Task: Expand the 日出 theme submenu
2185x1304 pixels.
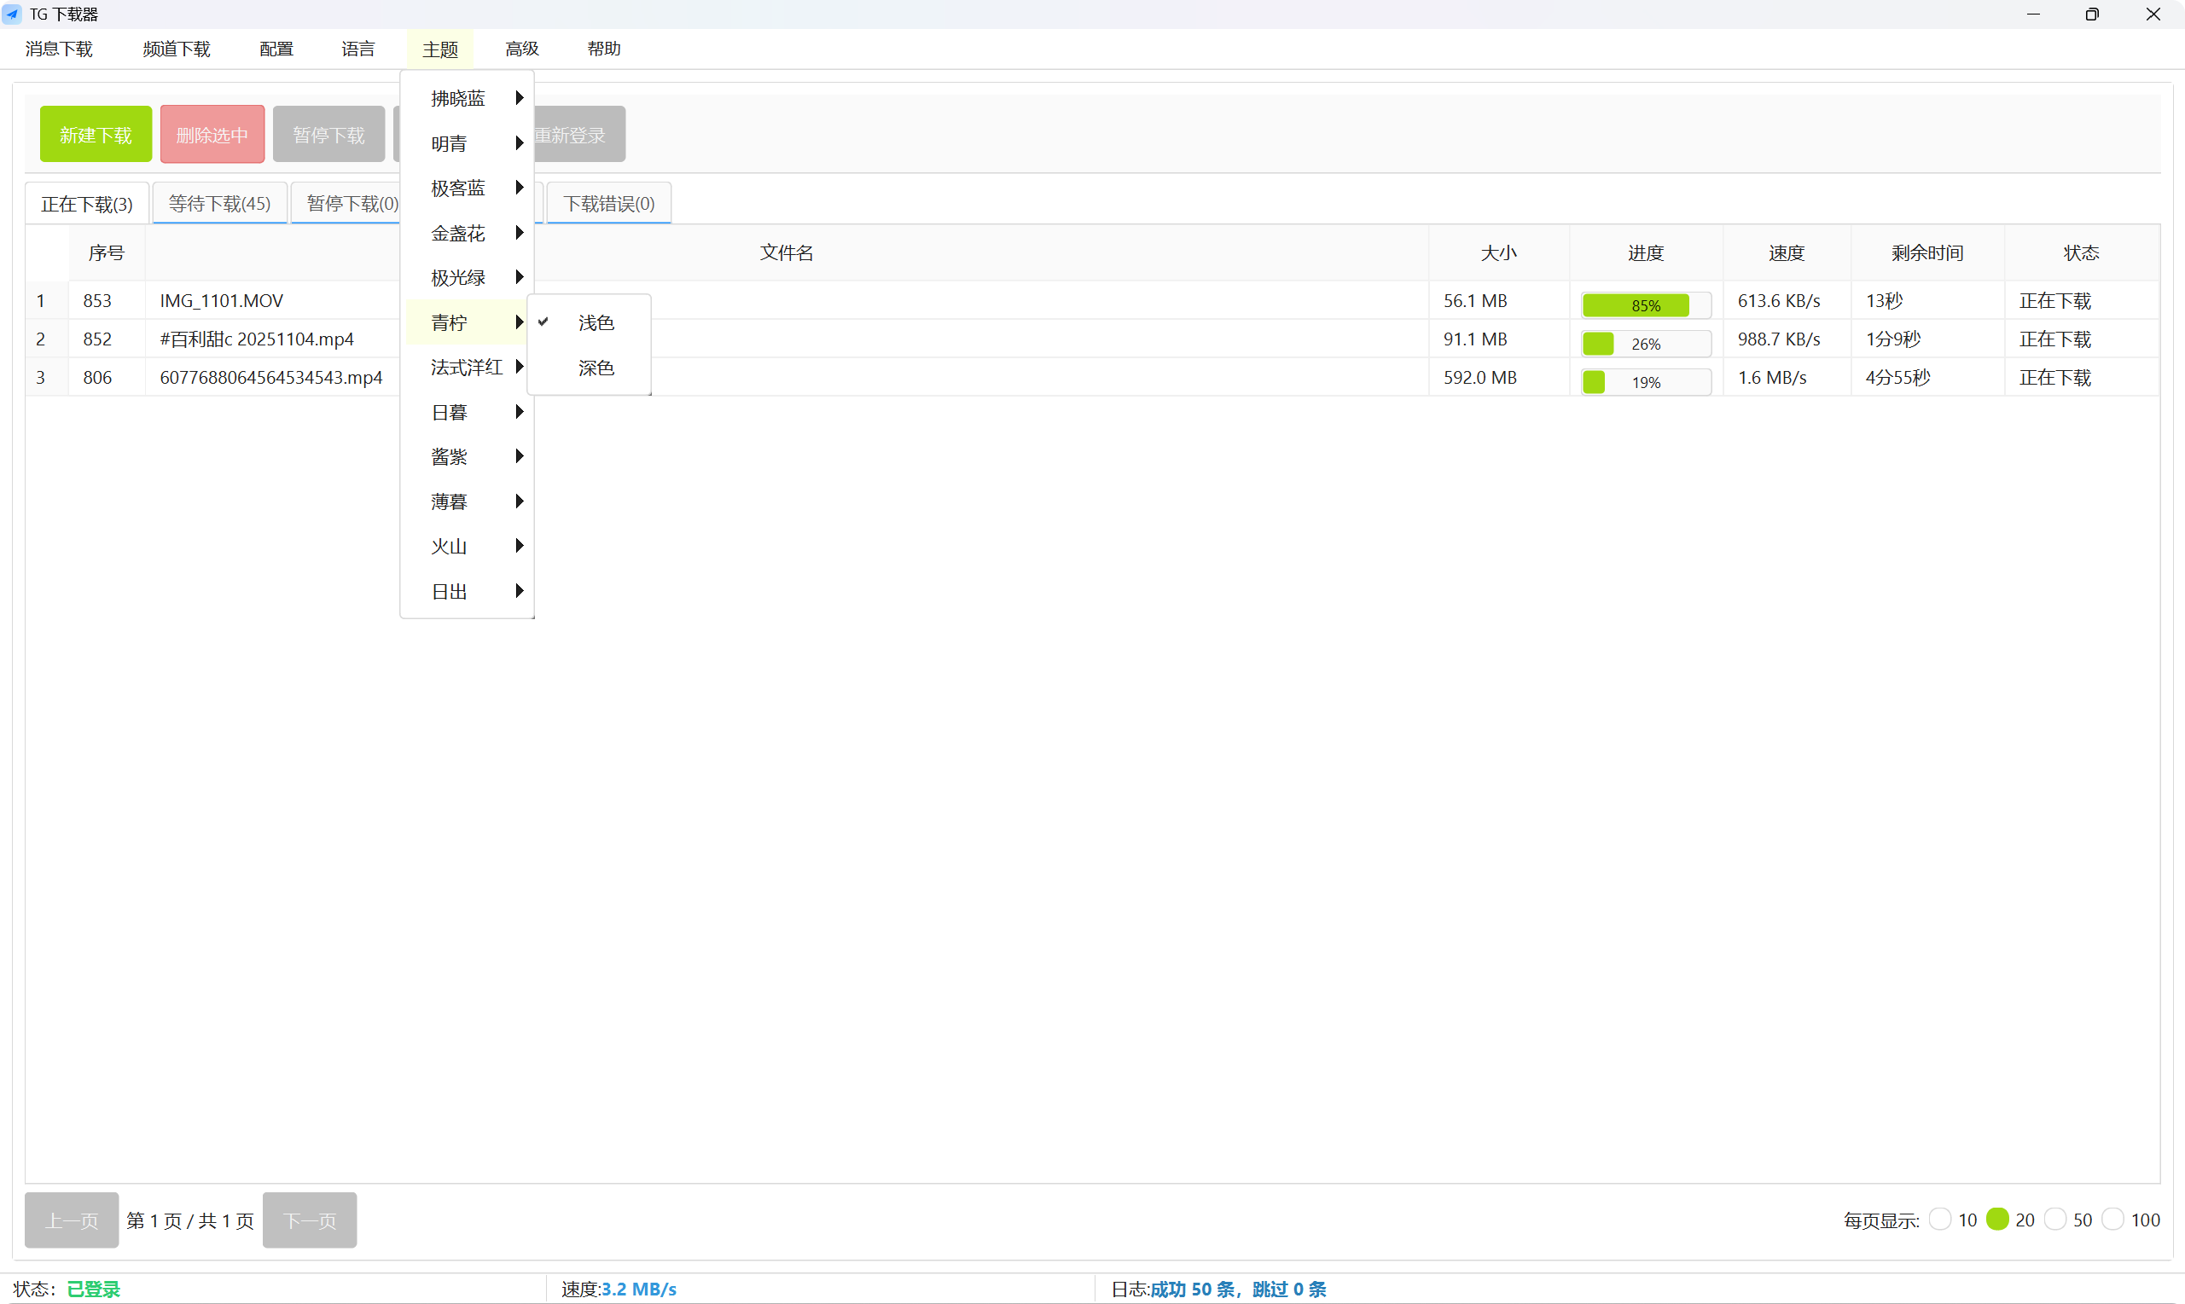Action: 449,590
